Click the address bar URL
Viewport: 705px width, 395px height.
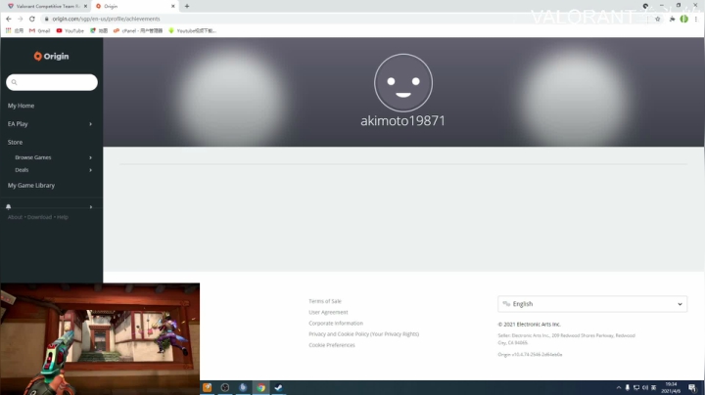pos(106,19)
